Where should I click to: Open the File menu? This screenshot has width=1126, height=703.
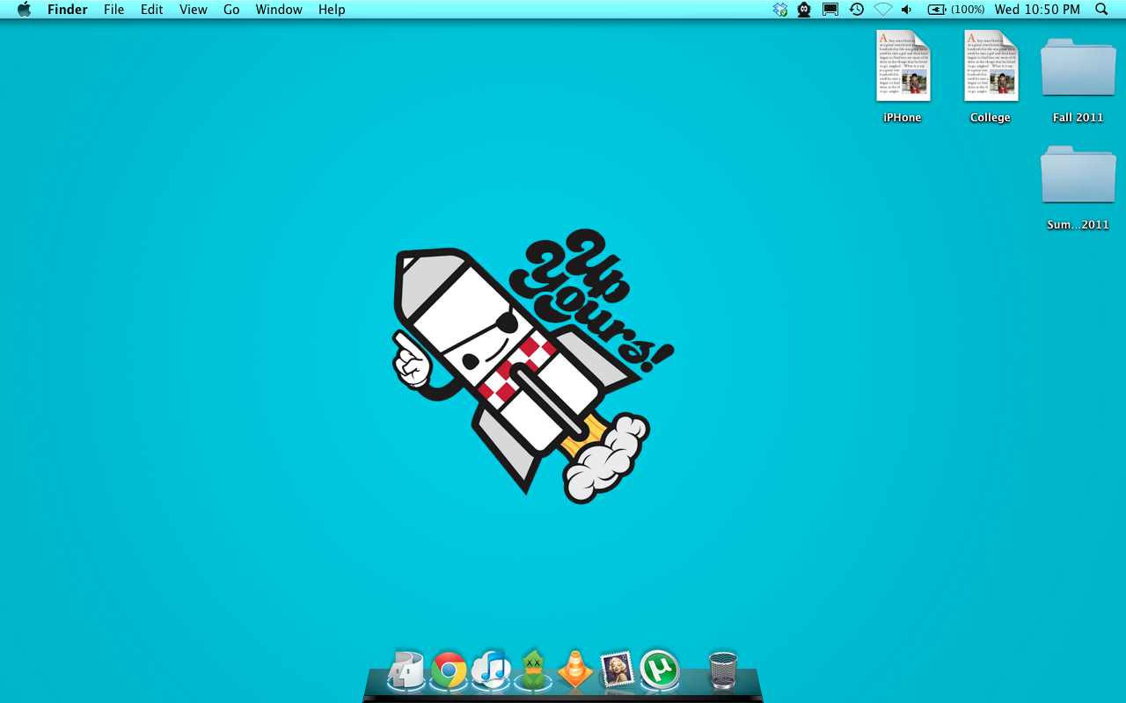point(113,10)
